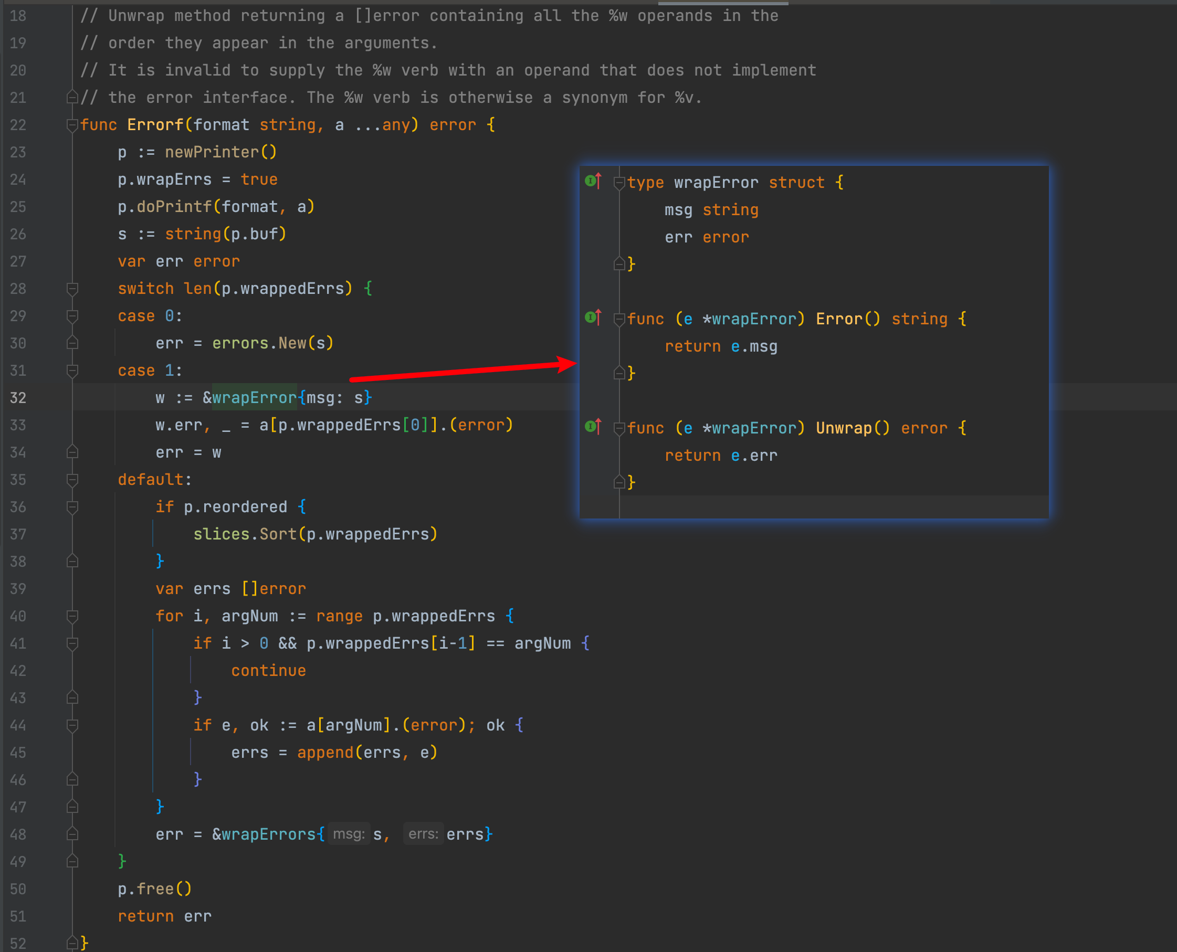Click 's := string(p.buf)' on line 26

coord(202,234)
